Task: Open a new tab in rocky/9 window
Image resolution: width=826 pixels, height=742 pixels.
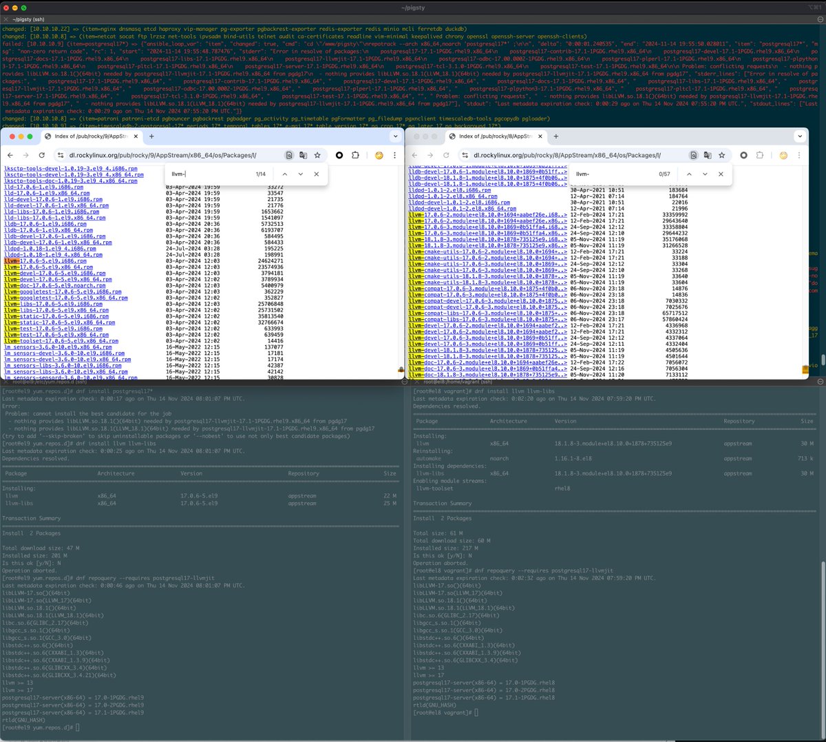Action: coord(151,136)
